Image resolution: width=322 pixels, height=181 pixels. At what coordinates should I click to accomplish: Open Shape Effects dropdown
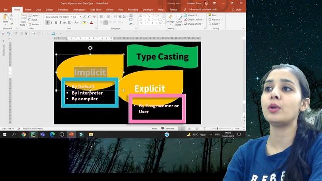point(193,24)
